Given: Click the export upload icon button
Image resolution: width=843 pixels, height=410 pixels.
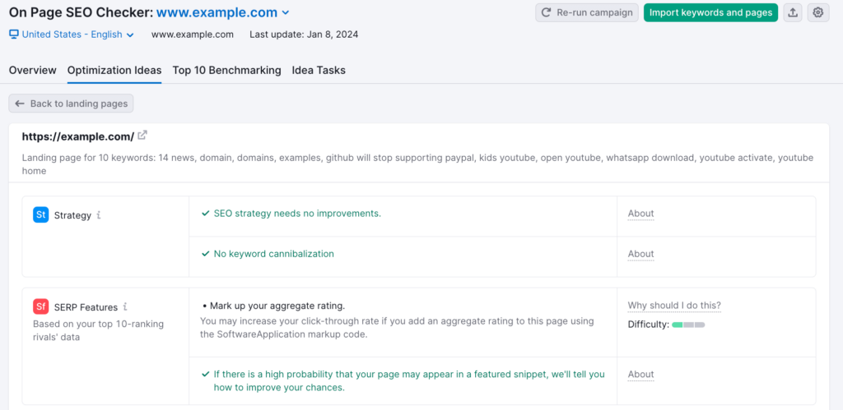Looking at the screenshot, I should point(793,13).
